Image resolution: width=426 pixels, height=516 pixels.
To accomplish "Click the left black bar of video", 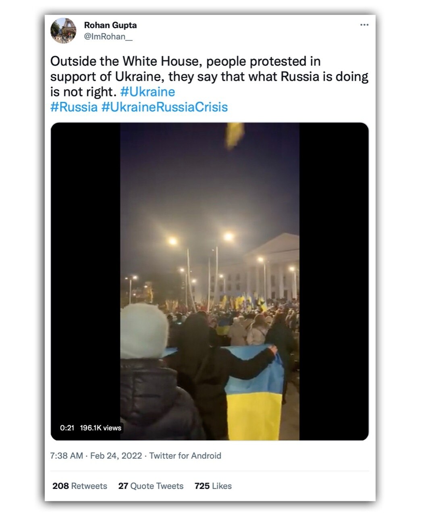I will (85, 281).
